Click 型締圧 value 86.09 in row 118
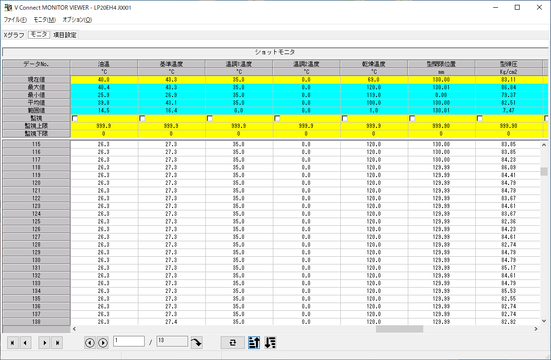This screenshot has height=360, width=551. tap(509, 167)
